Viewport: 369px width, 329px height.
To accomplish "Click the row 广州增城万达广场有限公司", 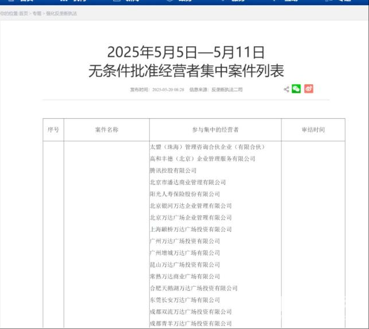I will point(185,253).
